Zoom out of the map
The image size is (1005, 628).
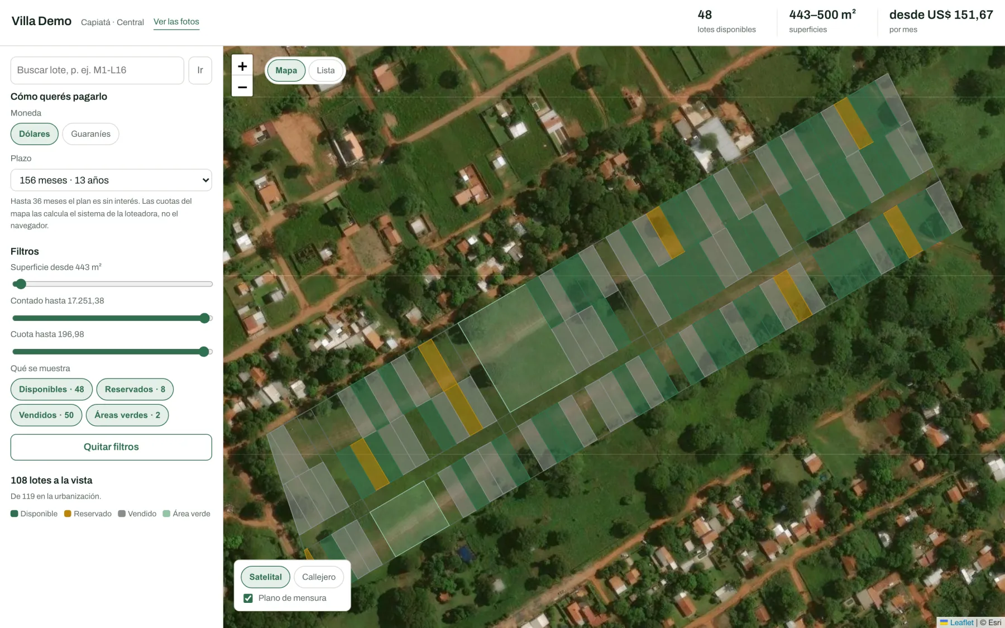coord(242,87)
